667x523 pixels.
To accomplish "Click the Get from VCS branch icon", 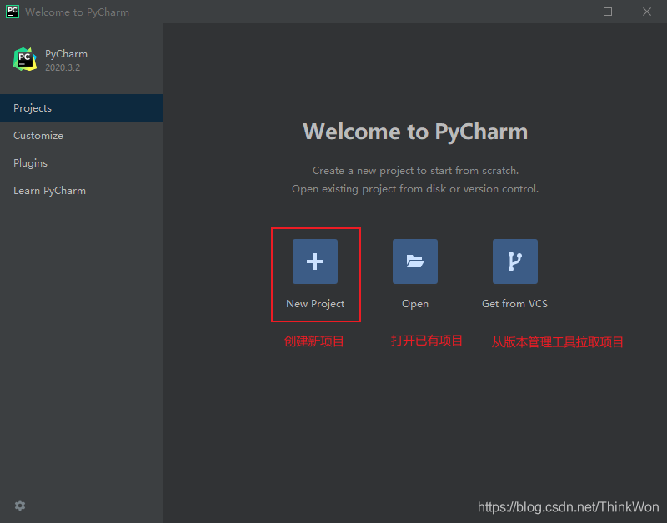I will pos(514,261).
